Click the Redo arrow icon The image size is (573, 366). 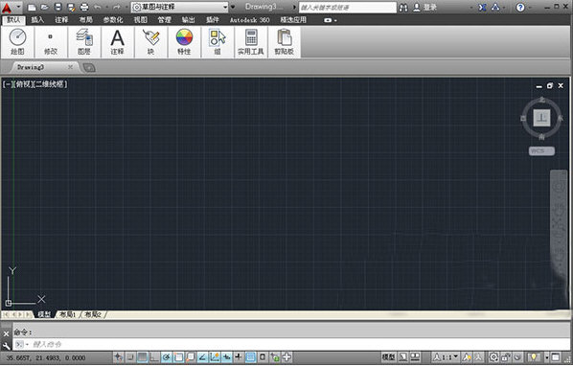coord(116,8)
